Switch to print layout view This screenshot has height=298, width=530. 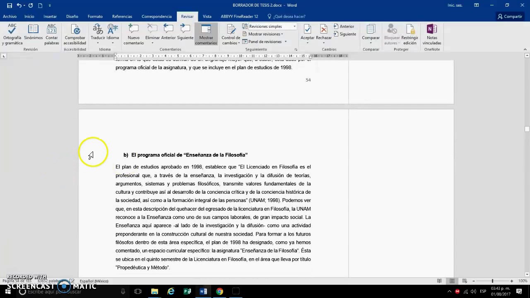(452, 281)
